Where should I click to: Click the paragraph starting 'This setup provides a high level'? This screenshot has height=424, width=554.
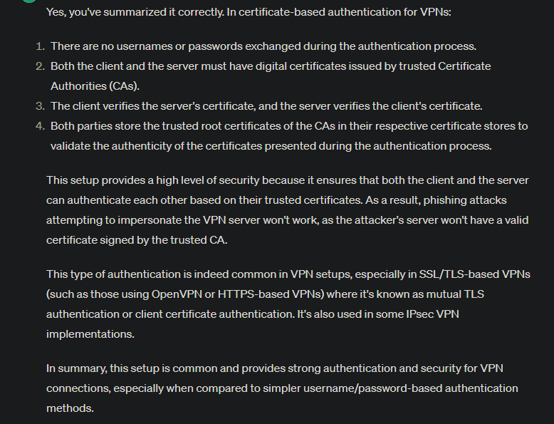(x=288, y=210)
